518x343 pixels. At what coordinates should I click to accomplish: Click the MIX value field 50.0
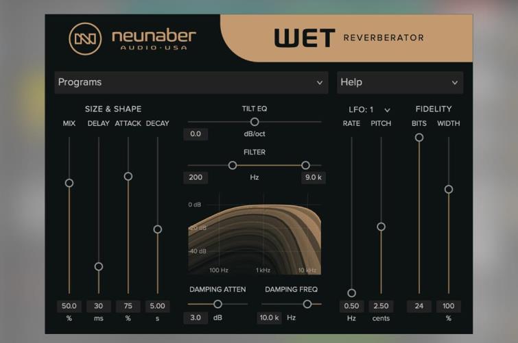tap(69, 306)
